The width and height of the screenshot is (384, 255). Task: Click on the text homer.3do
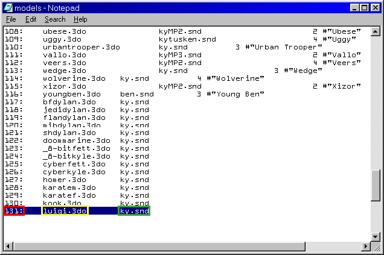click(x=65, y=180)
